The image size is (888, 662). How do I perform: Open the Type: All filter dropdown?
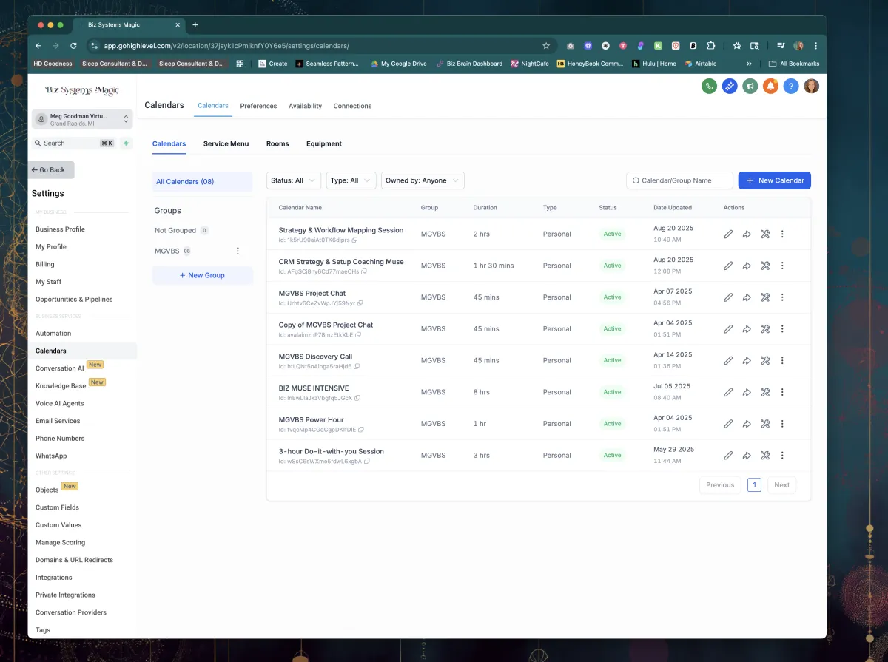tap(351, 180)
